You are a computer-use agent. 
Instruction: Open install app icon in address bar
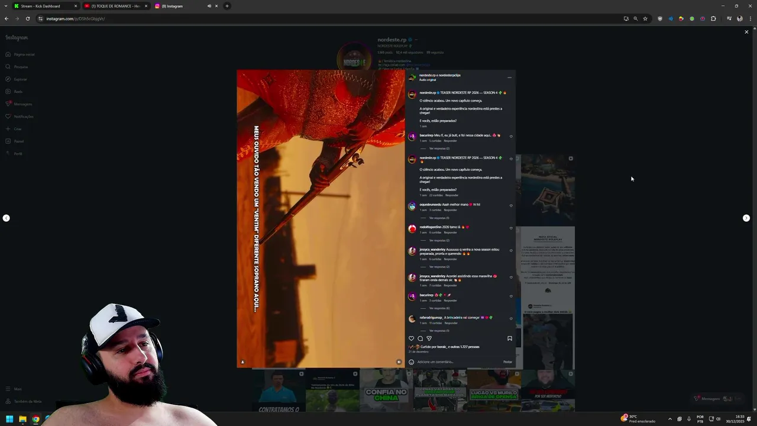[626, 19]
